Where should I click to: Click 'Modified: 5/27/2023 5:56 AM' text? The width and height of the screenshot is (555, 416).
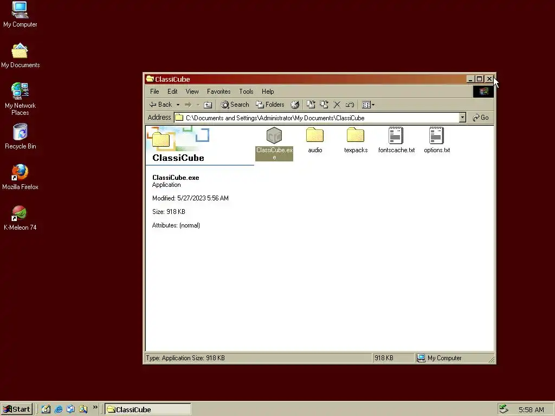pos(190,198)
